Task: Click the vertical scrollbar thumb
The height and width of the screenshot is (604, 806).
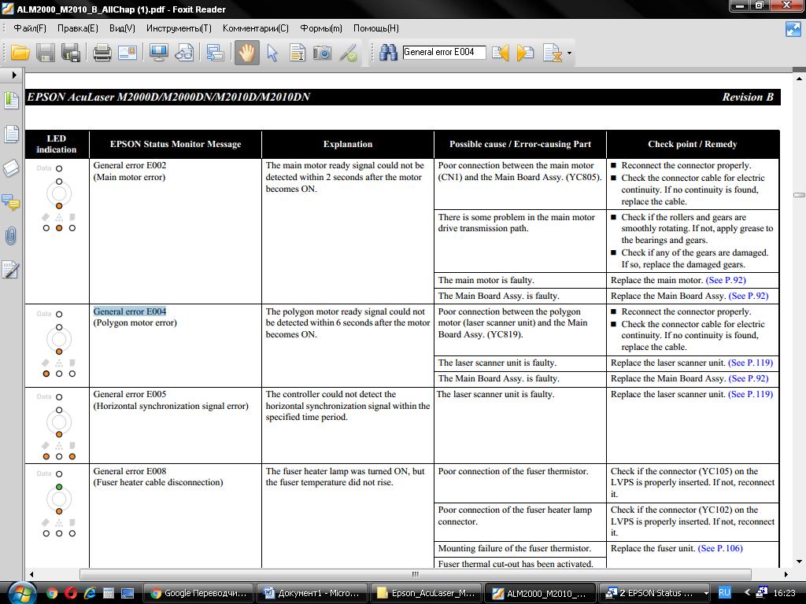Action: pos(799,194)
